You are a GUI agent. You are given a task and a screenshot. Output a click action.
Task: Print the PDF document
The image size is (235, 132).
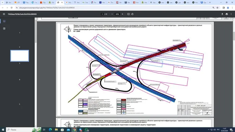[227, 14]
